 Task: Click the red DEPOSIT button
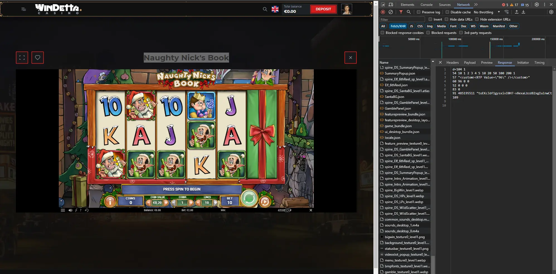323,9
